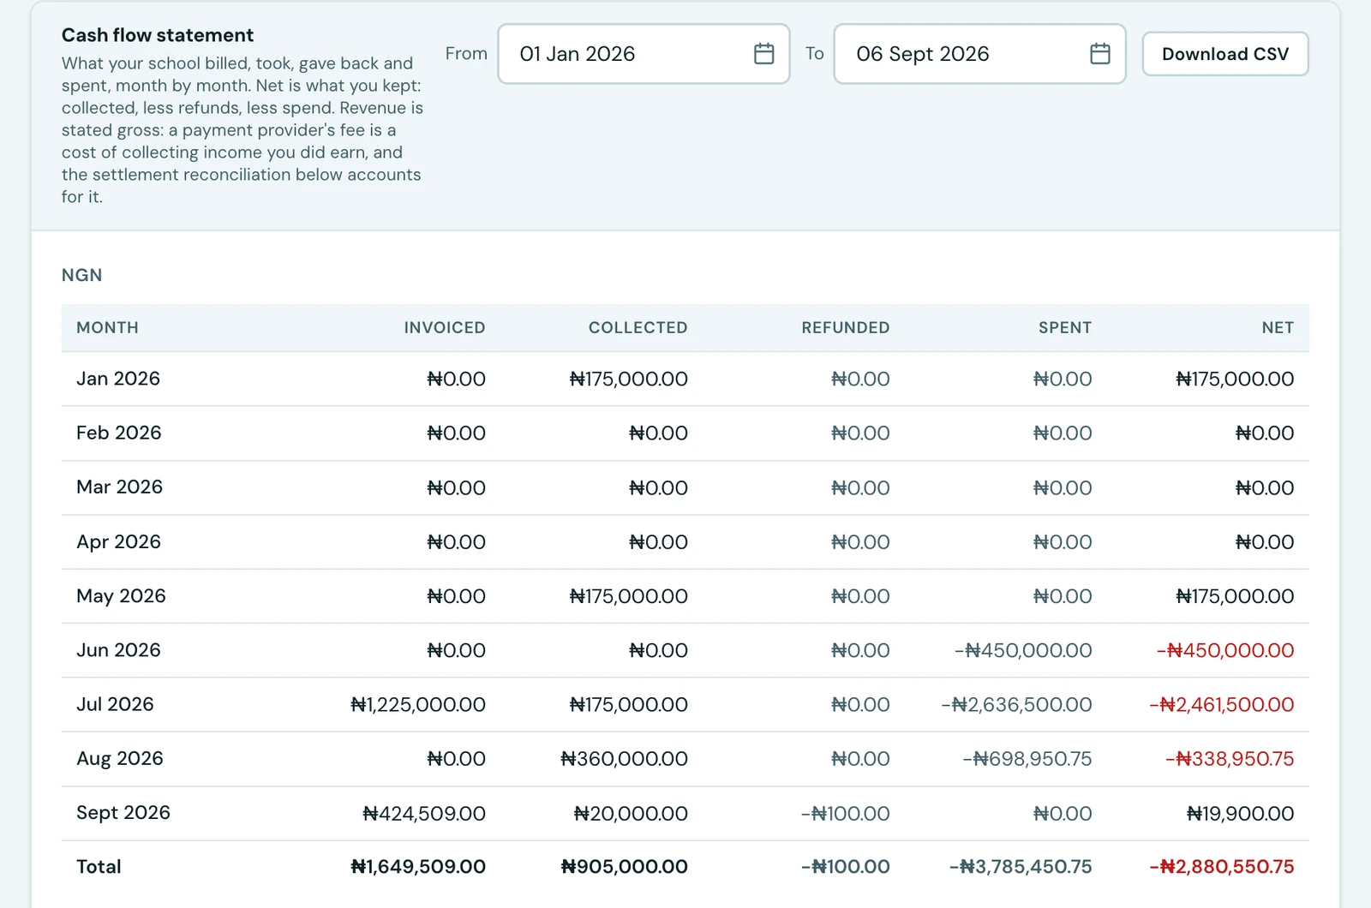Select the REFUNDED column header

pyautogui.click(x=845, y=327)
